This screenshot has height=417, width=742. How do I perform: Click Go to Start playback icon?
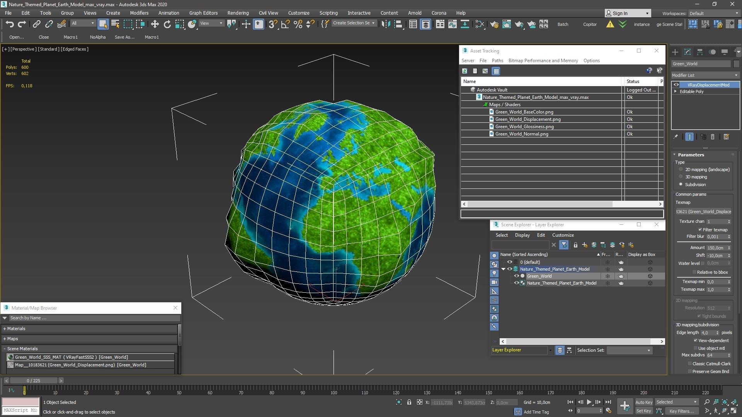570,402
